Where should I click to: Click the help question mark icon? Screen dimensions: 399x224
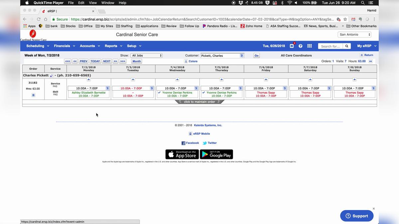[301, 46]
